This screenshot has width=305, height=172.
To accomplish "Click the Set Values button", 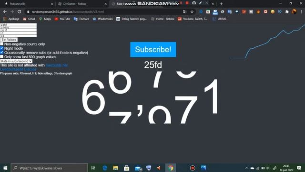I will 9,40.
